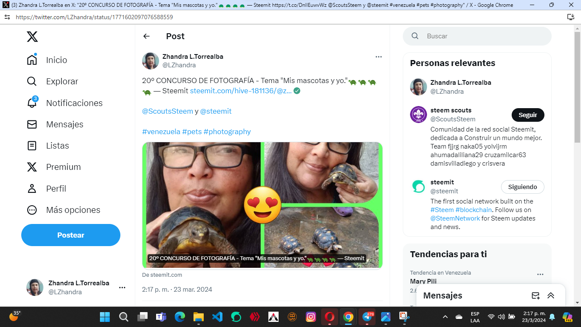Open the steemit.com/hive-181136 link
This screenshot has width=581, height=327.
click(x=241, y=91)
